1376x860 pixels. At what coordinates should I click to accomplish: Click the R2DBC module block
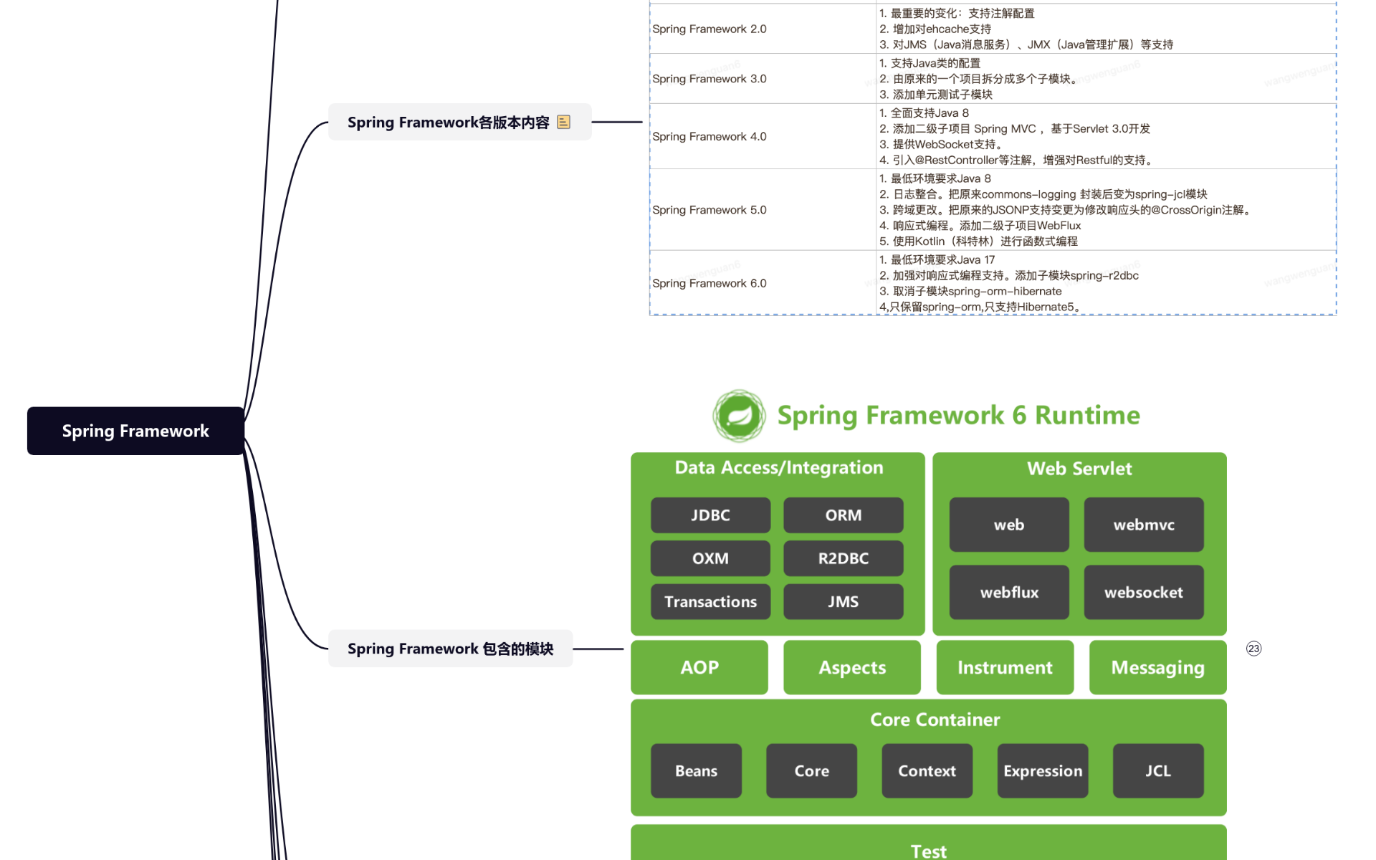click(x=843, y=558)
